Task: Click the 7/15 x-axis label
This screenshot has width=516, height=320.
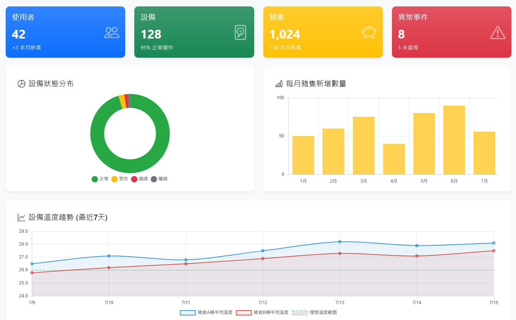Action: click(494, 303)
